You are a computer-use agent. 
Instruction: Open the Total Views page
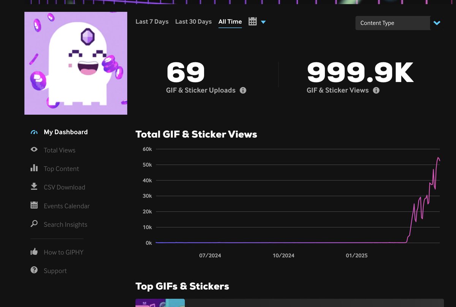pos(60,150)
